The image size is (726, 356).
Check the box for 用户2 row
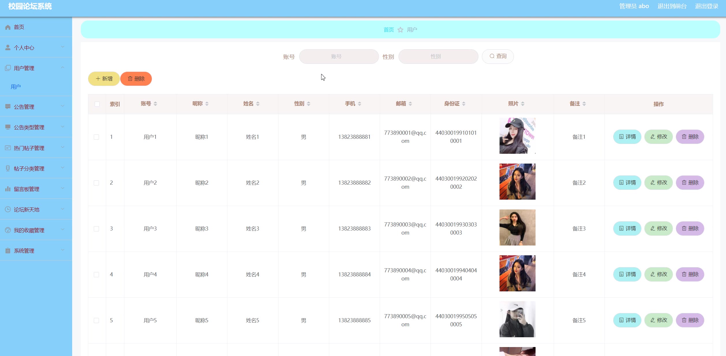tap(96, 183)
